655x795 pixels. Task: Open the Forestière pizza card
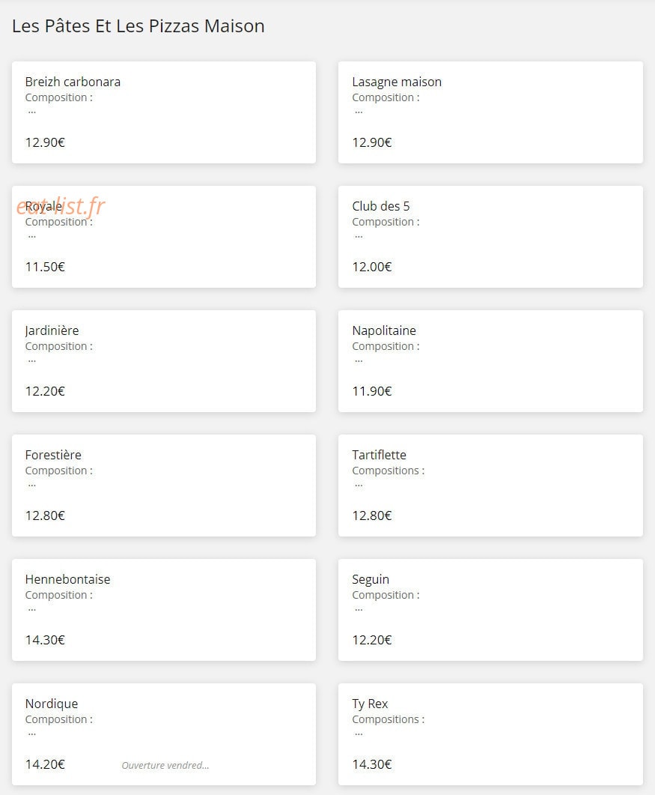click(x=164, y=486)
